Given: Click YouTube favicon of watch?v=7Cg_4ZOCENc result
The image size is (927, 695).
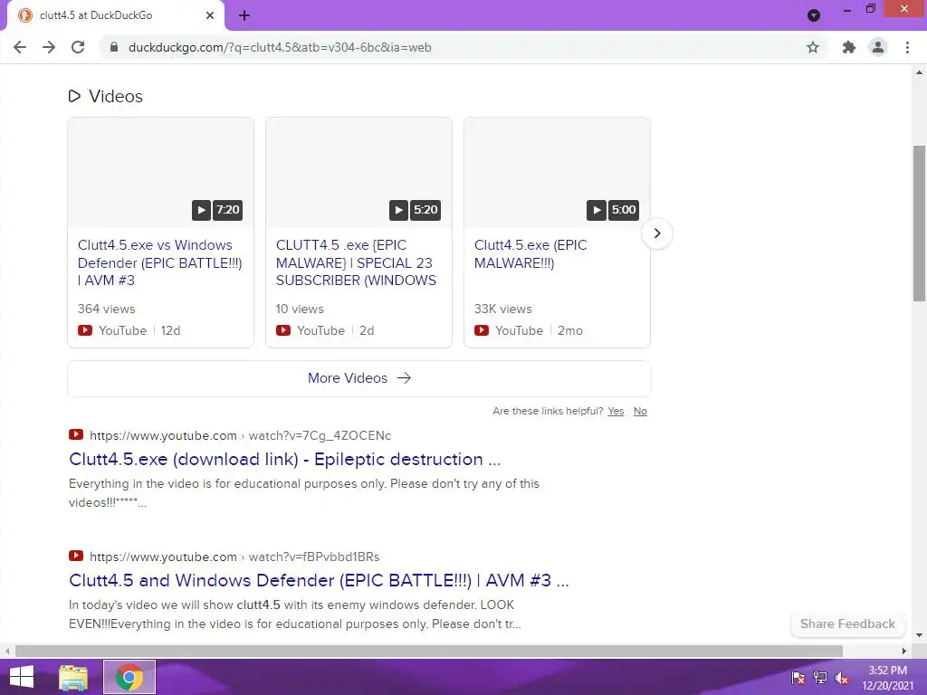Looking at the screenshot, I should pyautogui.click(x=76, y=435).
